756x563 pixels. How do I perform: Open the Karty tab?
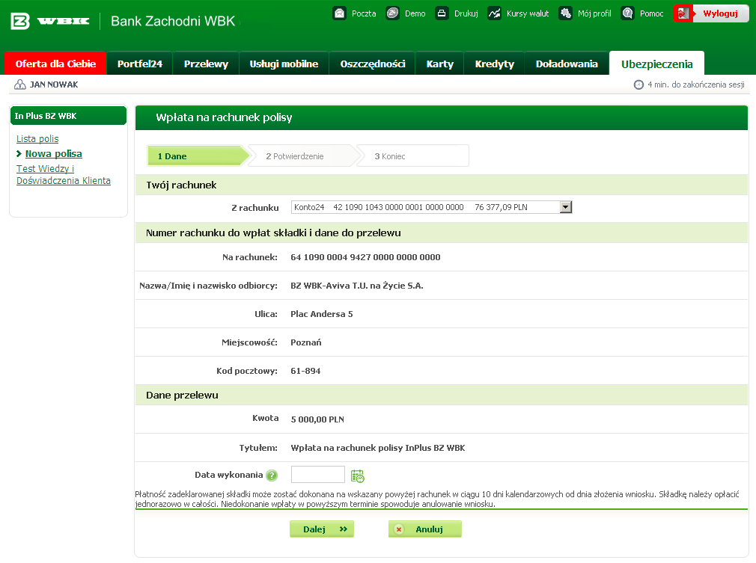click(x=439, y=64)
